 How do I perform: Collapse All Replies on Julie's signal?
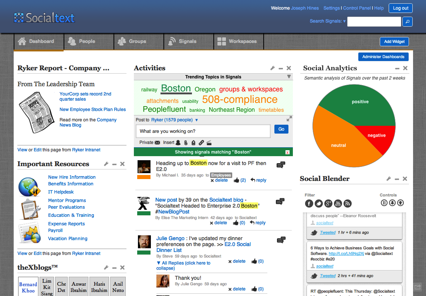click(x=183, y=266)
